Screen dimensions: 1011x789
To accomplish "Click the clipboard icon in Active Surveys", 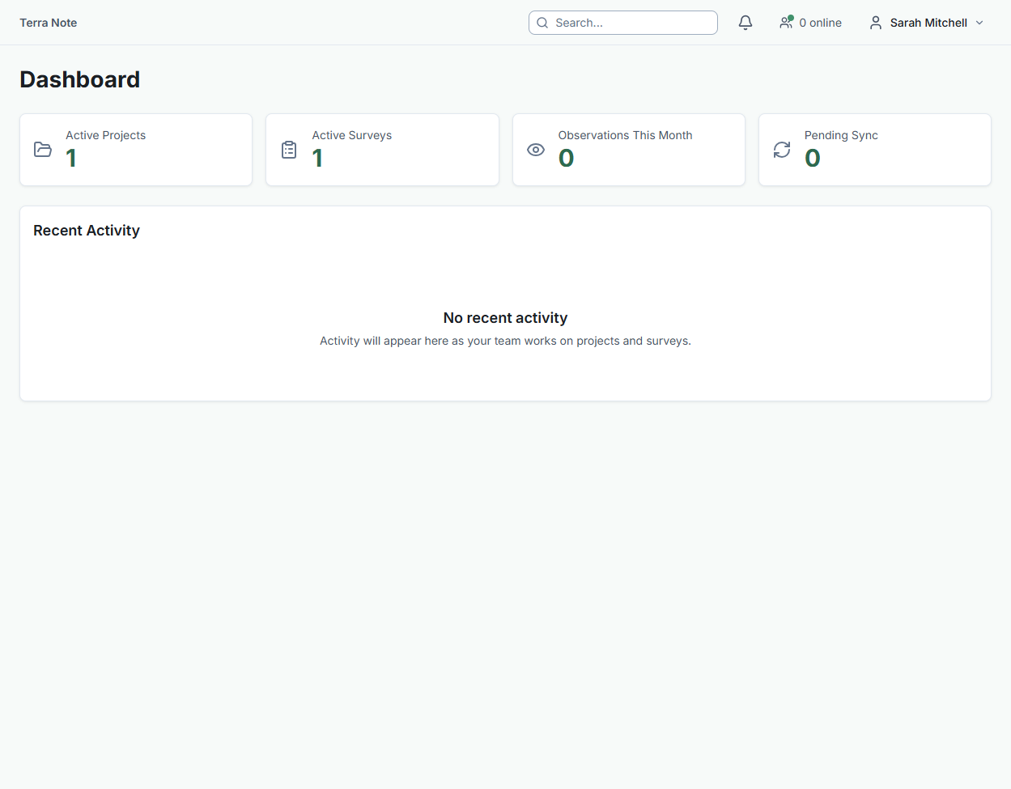I will coord(289,150).
